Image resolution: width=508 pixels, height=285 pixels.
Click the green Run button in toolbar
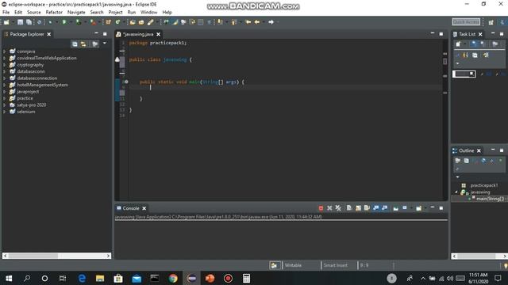pyautogui.click(x=64, y=22)
